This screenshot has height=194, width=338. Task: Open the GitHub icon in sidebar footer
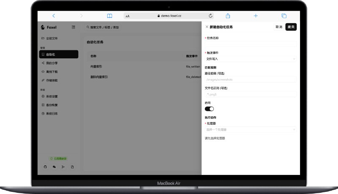pyautogui.click(x=45, y=167)
